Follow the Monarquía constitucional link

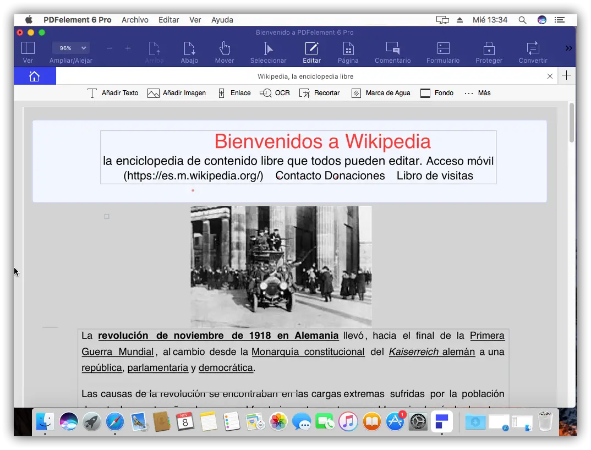click(x=308, y=352)
